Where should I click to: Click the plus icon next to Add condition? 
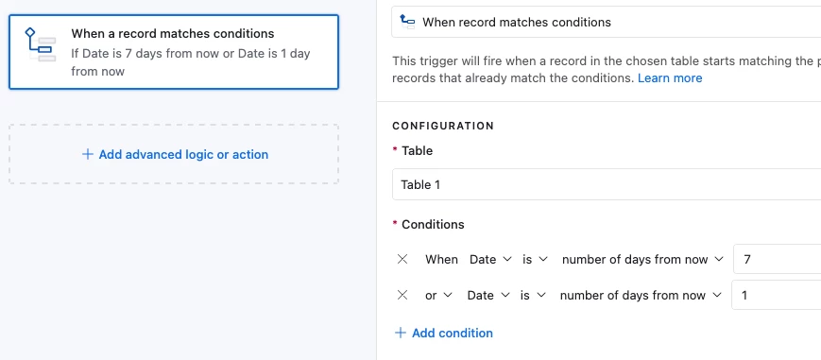tap(400, 333)
